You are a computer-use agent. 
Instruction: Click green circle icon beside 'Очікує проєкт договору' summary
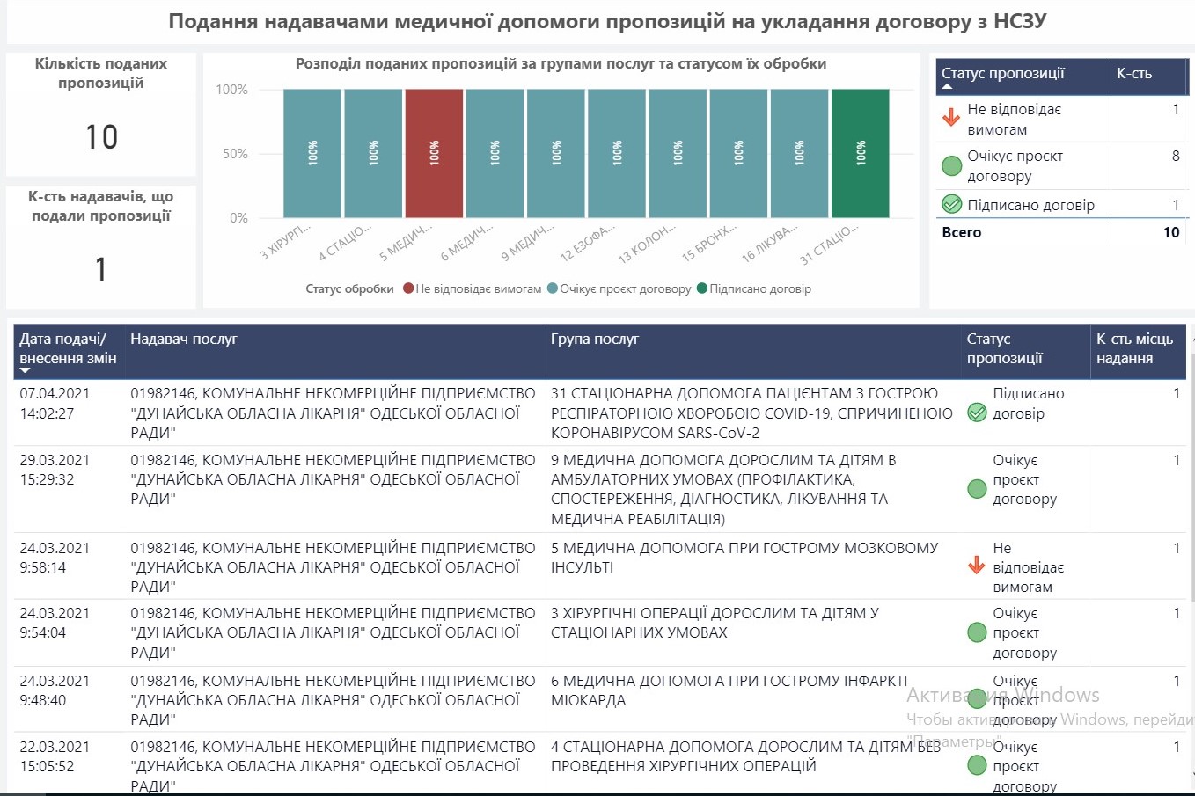[x=951, y=165]
